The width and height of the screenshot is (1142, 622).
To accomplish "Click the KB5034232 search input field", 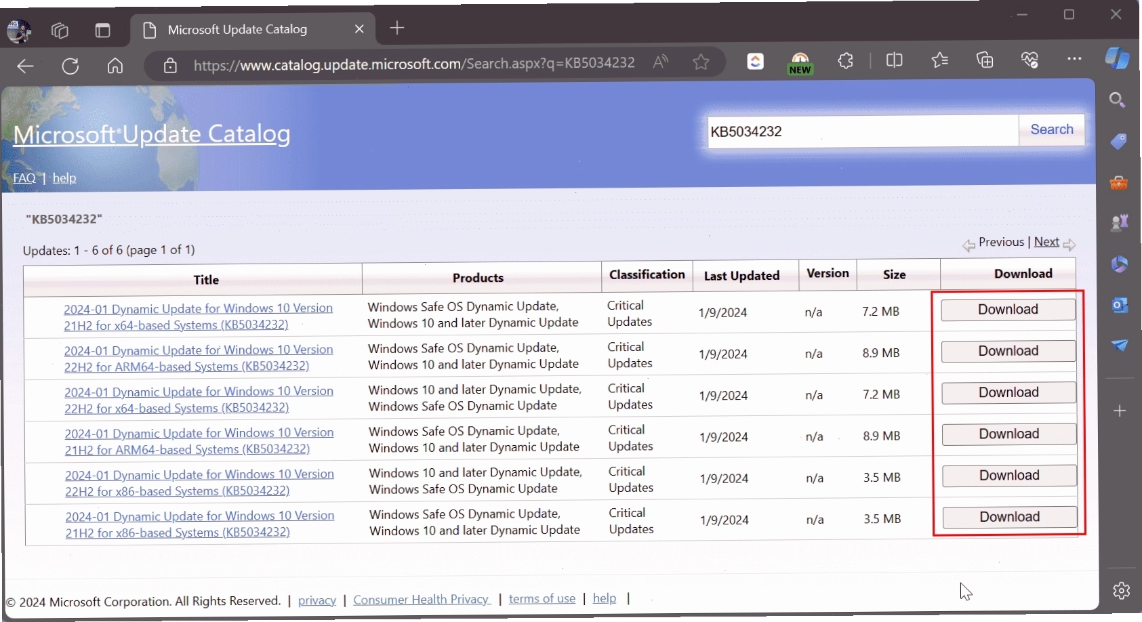I will click(863, 131).
